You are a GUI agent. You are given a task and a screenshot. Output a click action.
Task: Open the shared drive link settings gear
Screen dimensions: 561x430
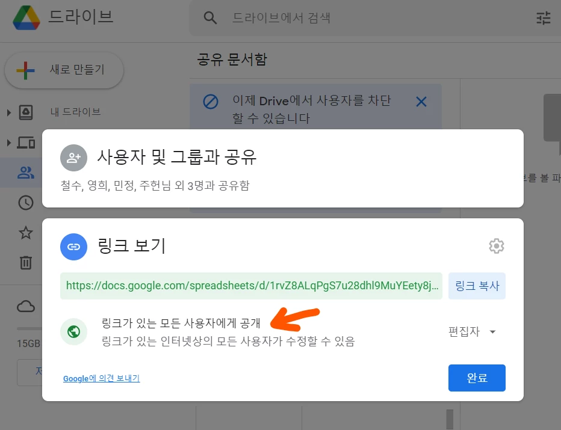[x=496, y=245]
